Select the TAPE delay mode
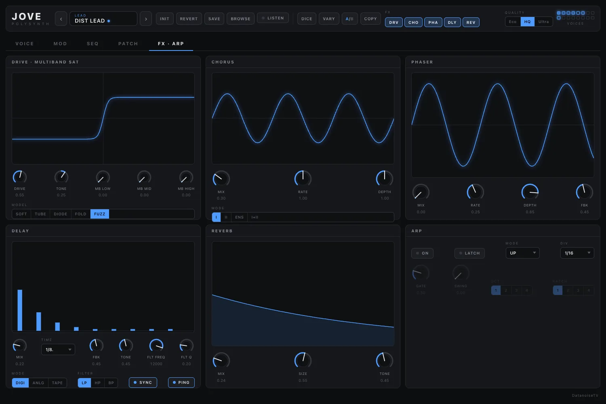This screenshot has height=404, width=606. coord(57,383)
